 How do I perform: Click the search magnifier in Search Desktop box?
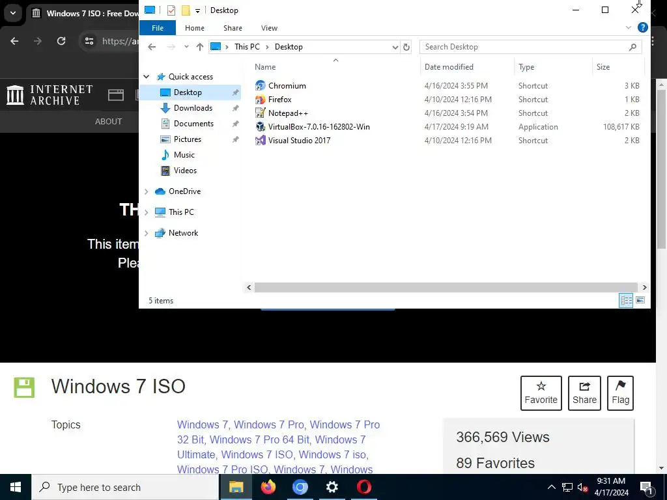[632, 47]
